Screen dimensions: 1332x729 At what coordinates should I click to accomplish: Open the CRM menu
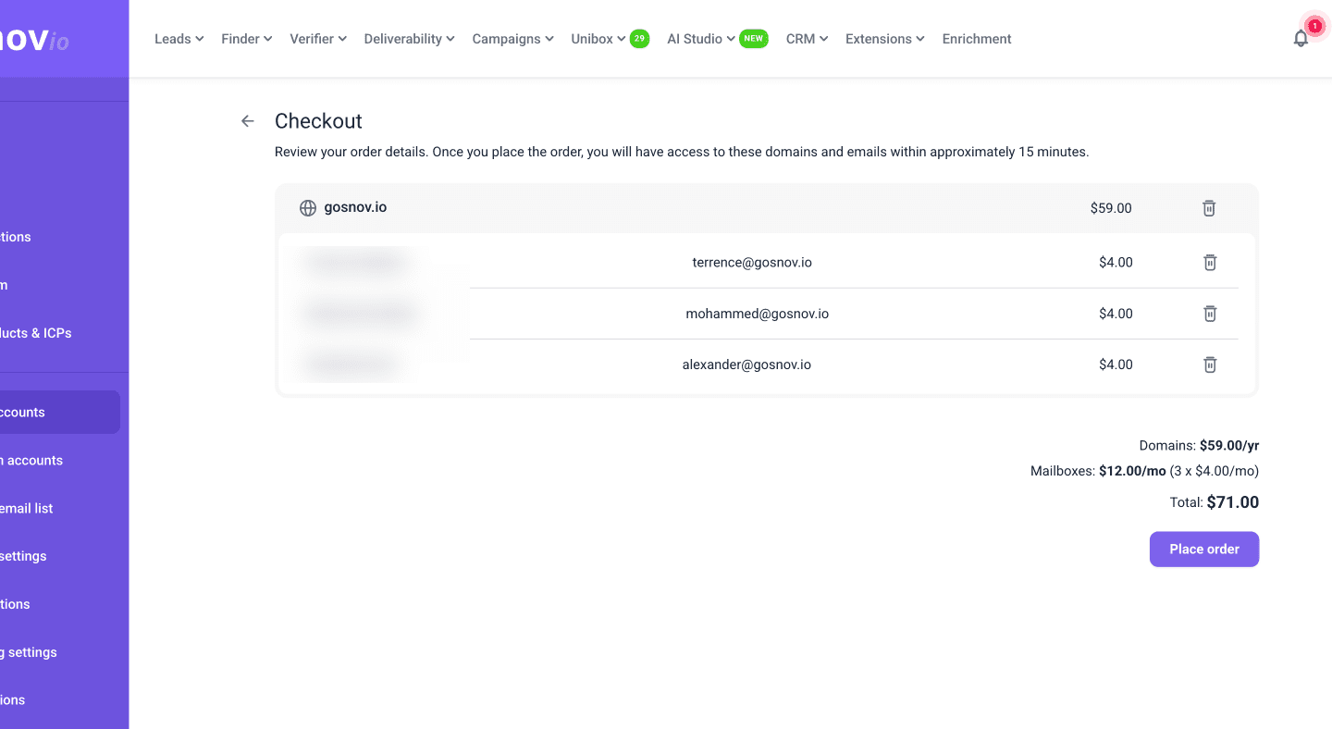(x=807, y=39)
